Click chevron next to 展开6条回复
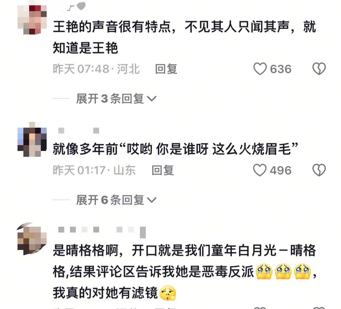 click(x=152, y=200)
